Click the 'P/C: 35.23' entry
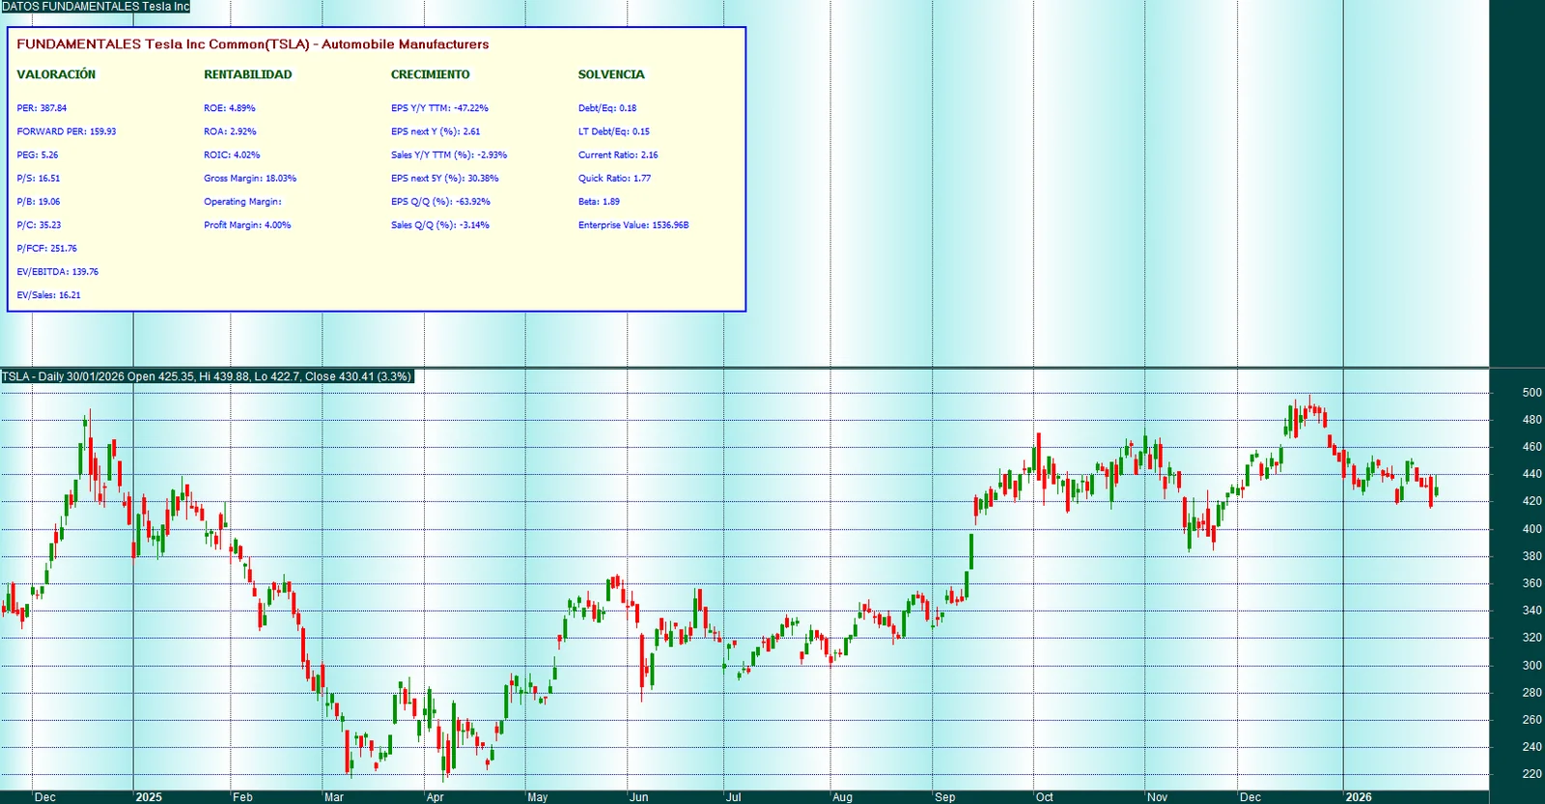Screen dimensions: 1545x804 (x=39, y=225)
